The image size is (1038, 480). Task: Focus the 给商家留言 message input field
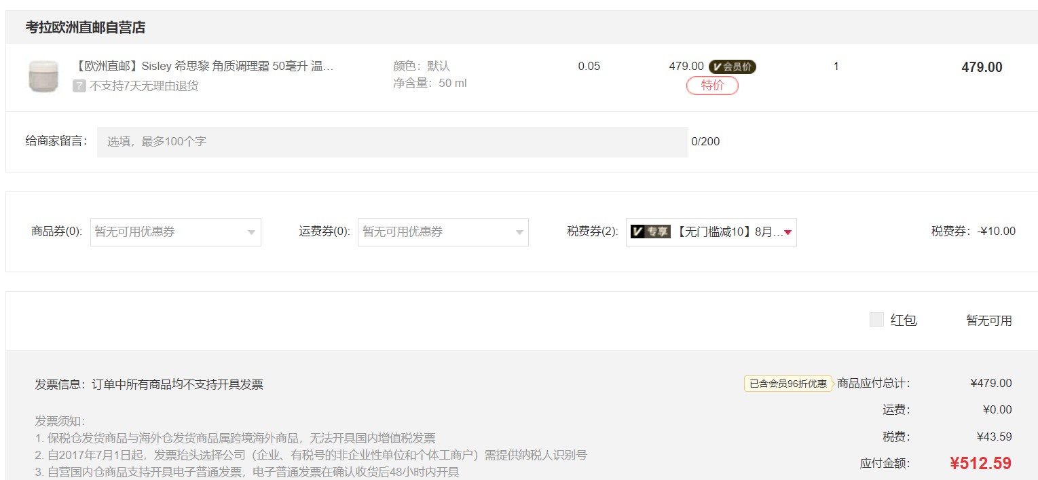[392, 142]
